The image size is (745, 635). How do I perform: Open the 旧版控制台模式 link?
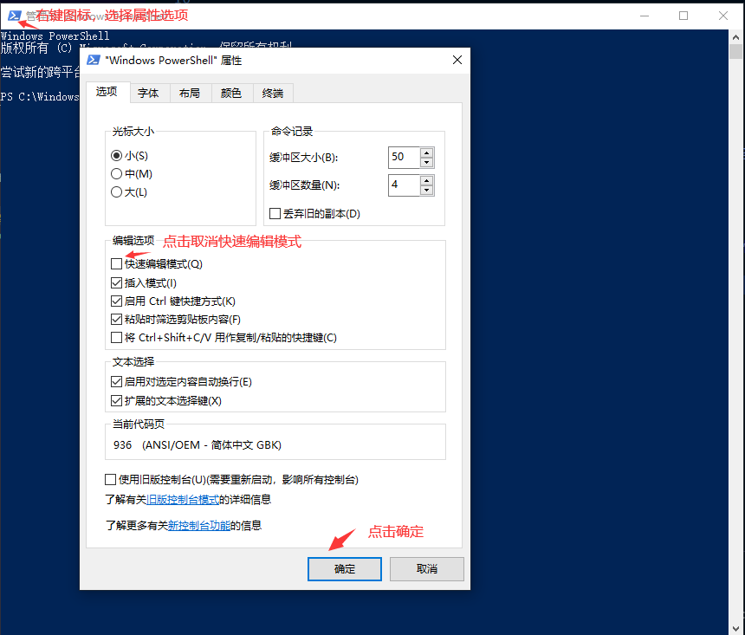(182, 500)
